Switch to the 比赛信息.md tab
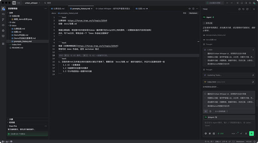 (58, 9)
